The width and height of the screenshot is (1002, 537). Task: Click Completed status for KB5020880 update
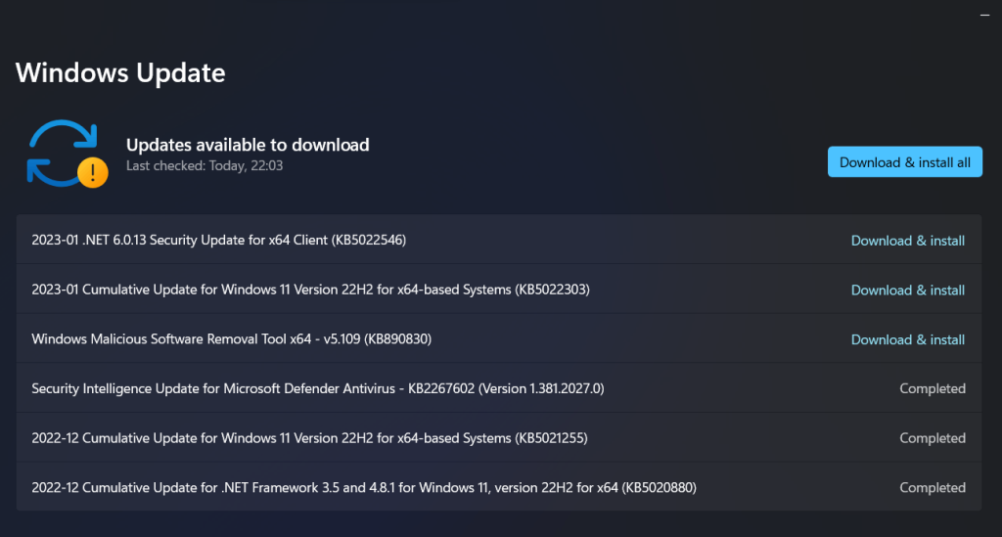pos(933,488)
